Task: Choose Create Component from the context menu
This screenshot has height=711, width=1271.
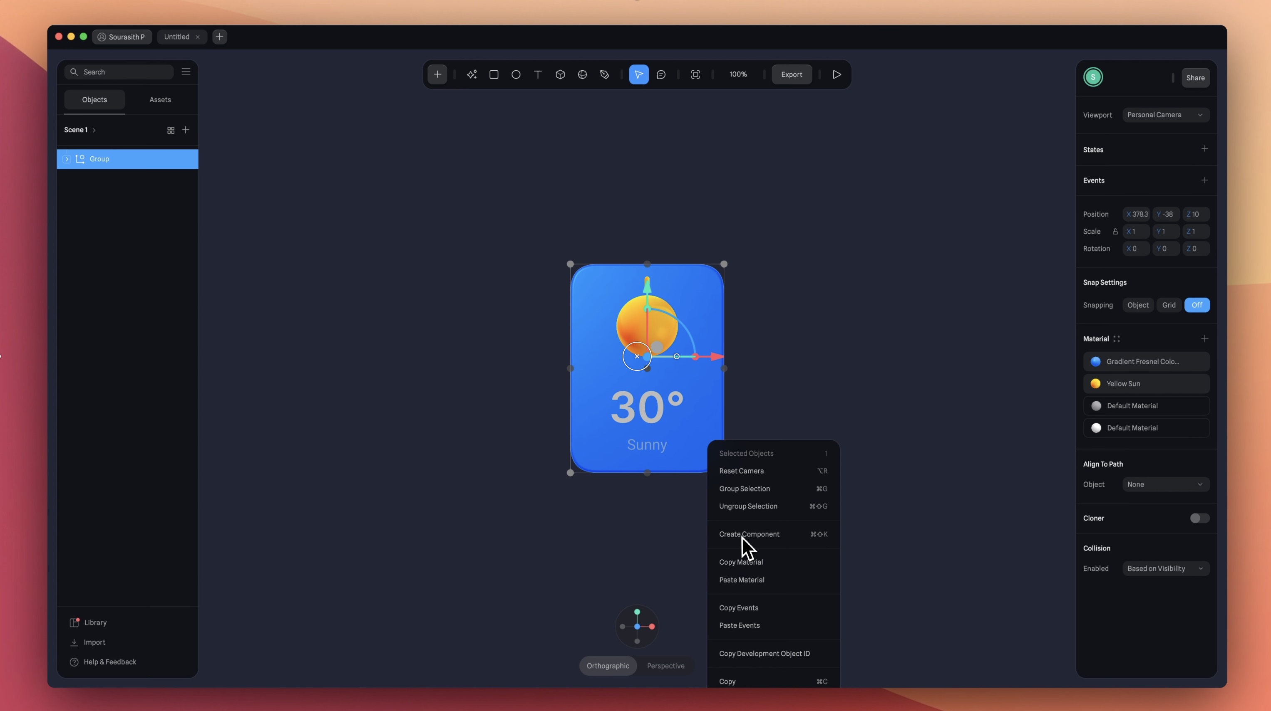Action: (x=749, y=534)
